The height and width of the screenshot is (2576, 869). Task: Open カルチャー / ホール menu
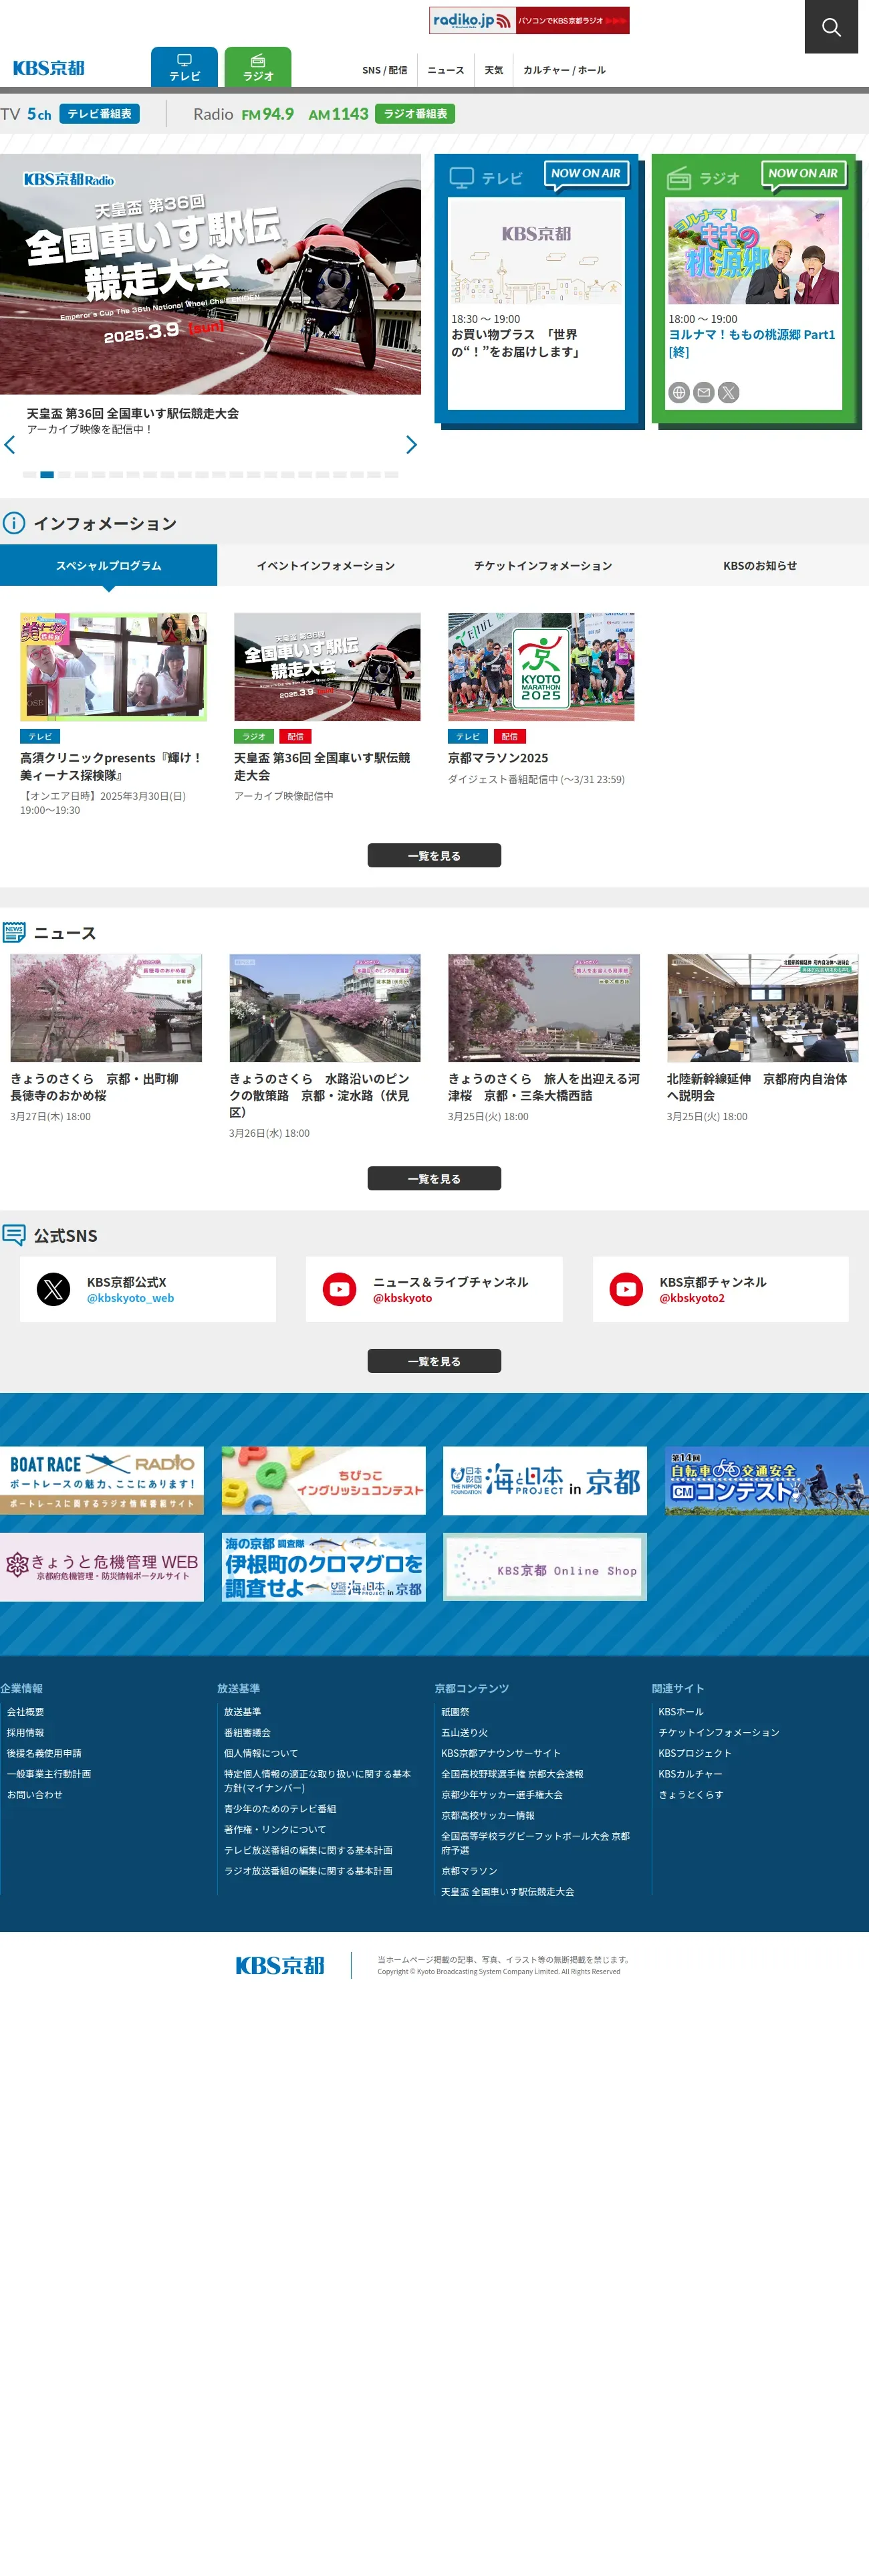[564, 70]
